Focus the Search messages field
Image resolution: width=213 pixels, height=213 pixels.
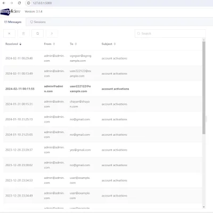tap(170, 34)
